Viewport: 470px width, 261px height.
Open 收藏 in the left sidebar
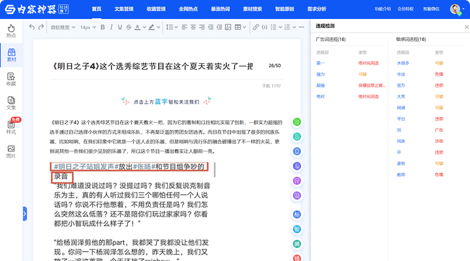tap(11, 79)
